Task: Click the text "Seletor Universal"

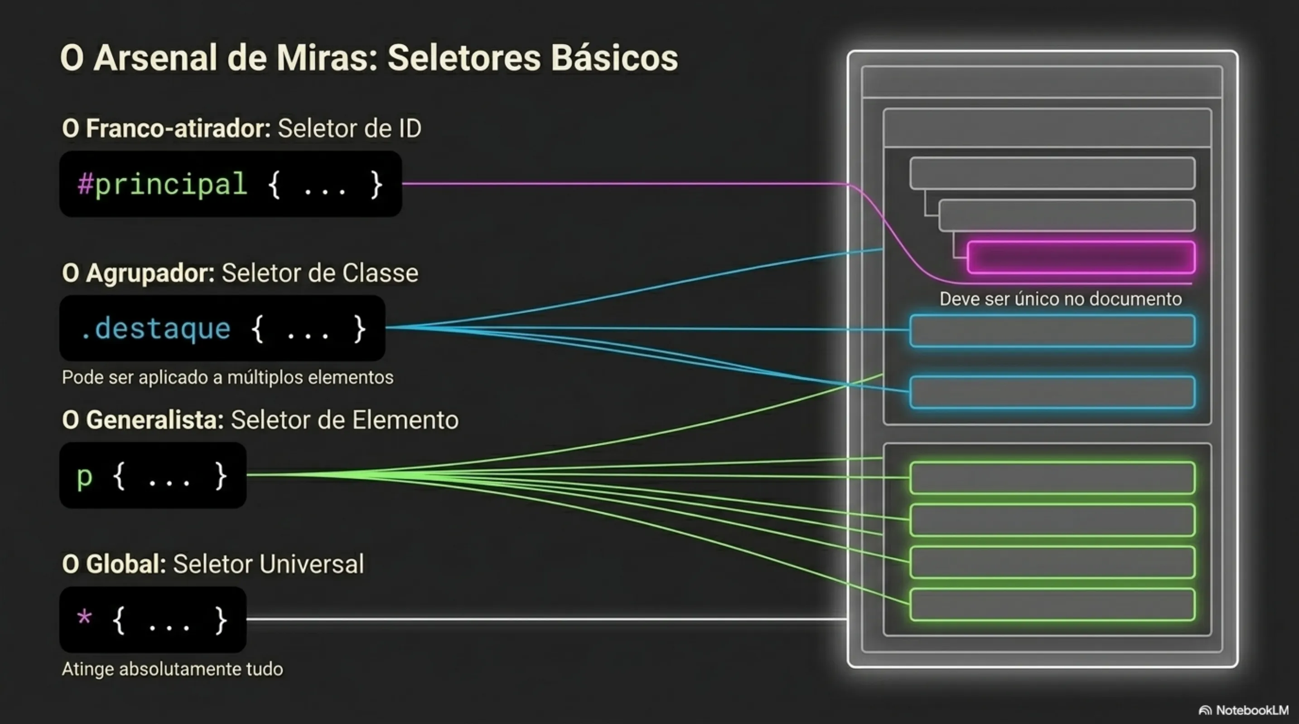Action: (268, 564)
